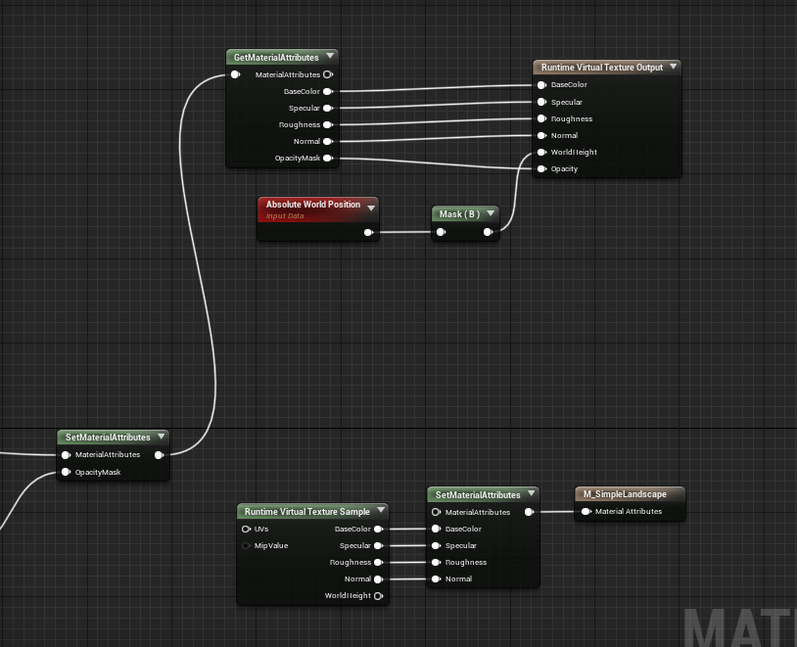
Task: Collapse the SetMaterialAttributes node with OpacityMask arrow
Action: point(162,437)
